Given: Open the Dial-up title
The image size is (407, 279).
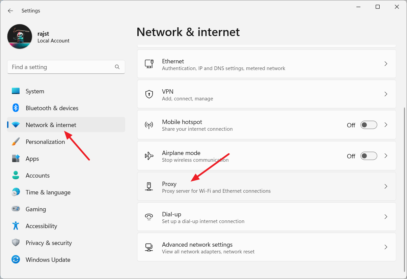Looking at the screenshot, I should click(171, 214).
